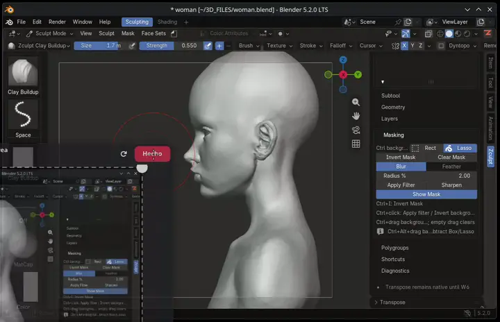Switch to material preview shading
This screenshot has height=322, width=500.
[x=458, y=34]
